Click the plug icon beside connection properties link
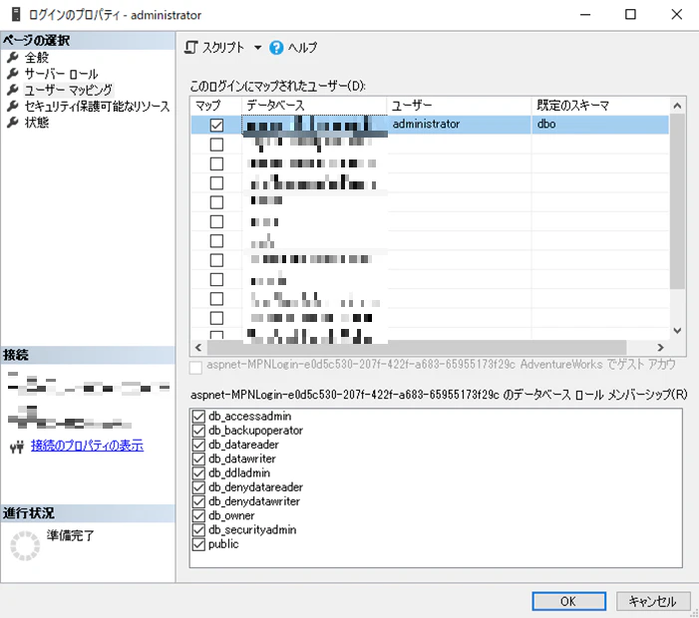 pos(17,447)
